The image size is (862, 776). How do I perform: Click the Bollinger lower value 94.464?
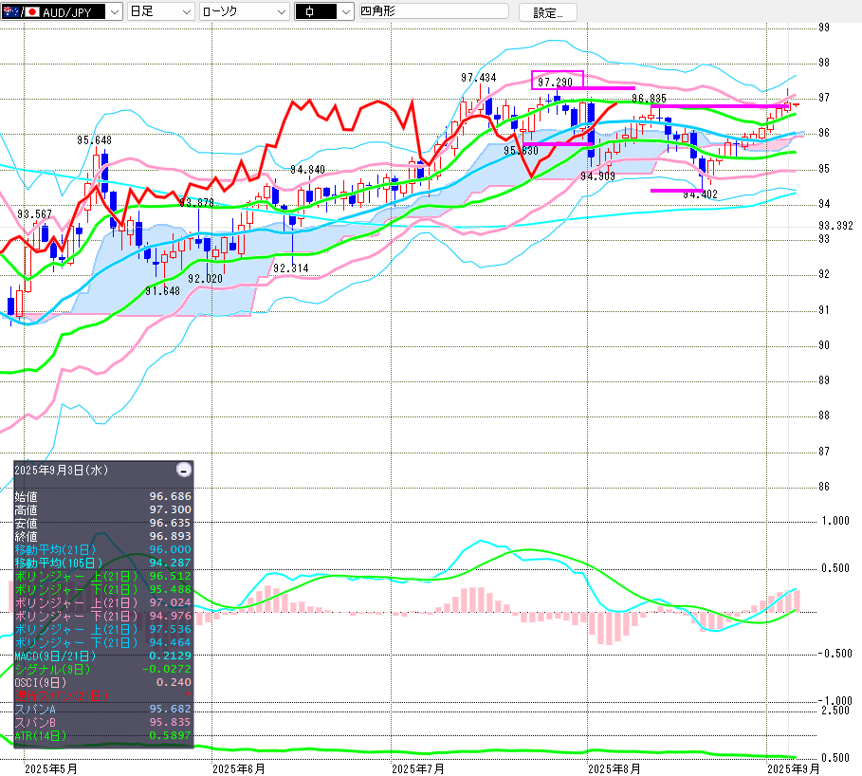(171, 642)
